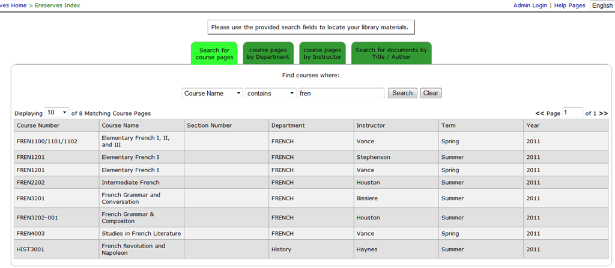
Task: Select the Search for course pages tab
Action: [x=214, y=53]
